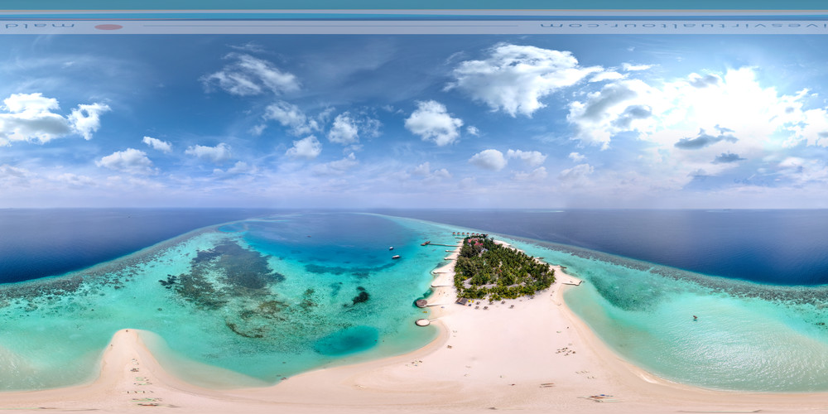Click the deep turquoise pool in the lagoon
The height and width of the screenshot is (414, 828).
click(x=346, y=339)
